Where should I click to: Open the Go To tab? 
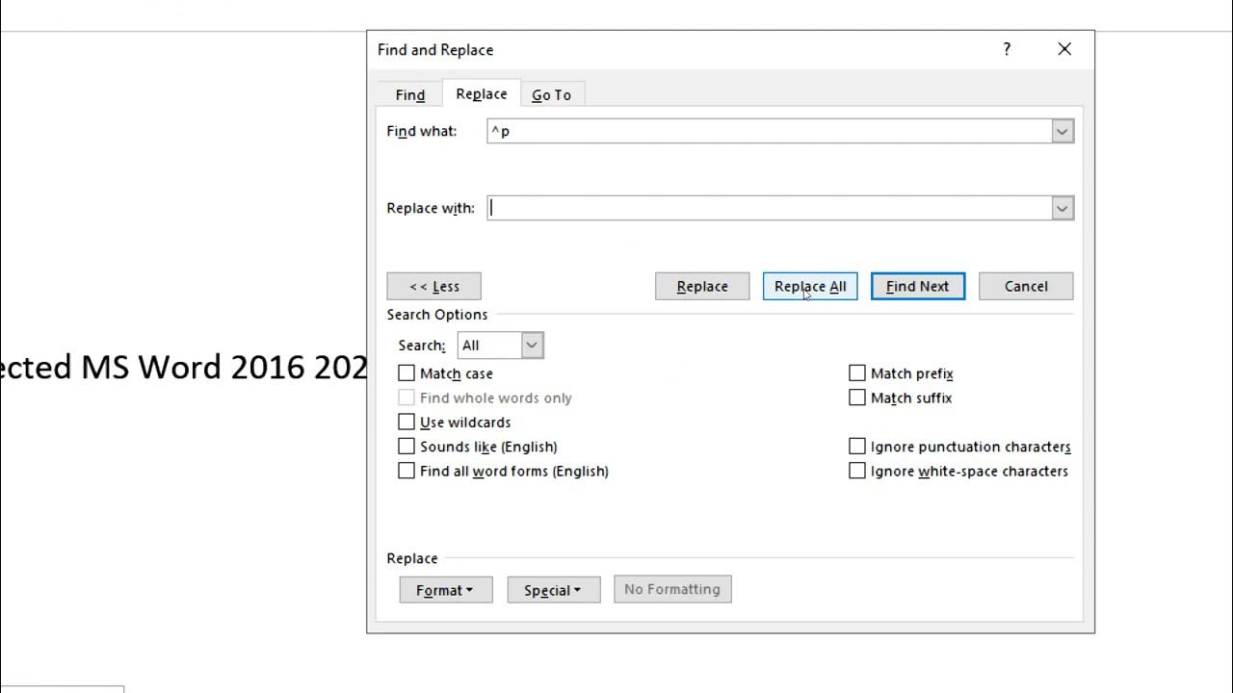(x=551, y=94)
